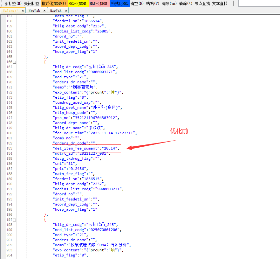Click the search input field in the toolbar
The image size is (280, 259).
259,3
